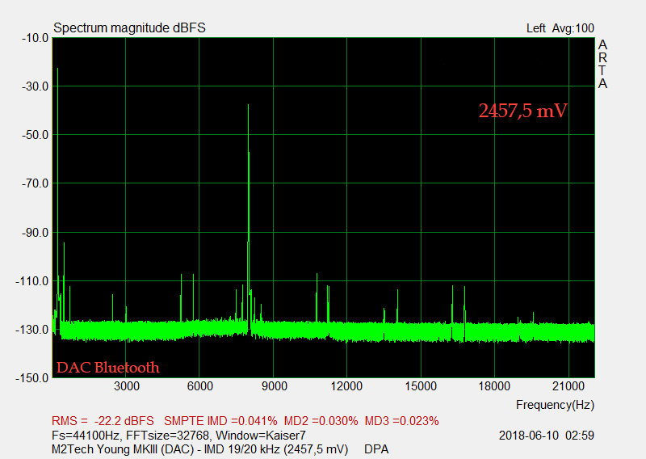Click the 'FFTsize=32768' text
646x459 pixels.
point(168,436)
